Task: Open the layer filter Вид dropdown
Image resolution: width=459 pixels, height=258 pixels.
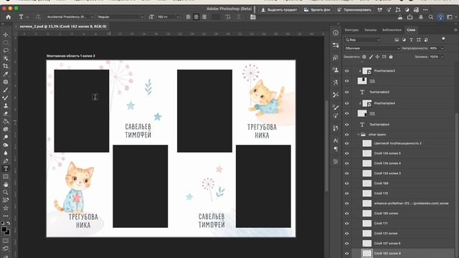Action: pyautogui.click(x=362, y=39)
